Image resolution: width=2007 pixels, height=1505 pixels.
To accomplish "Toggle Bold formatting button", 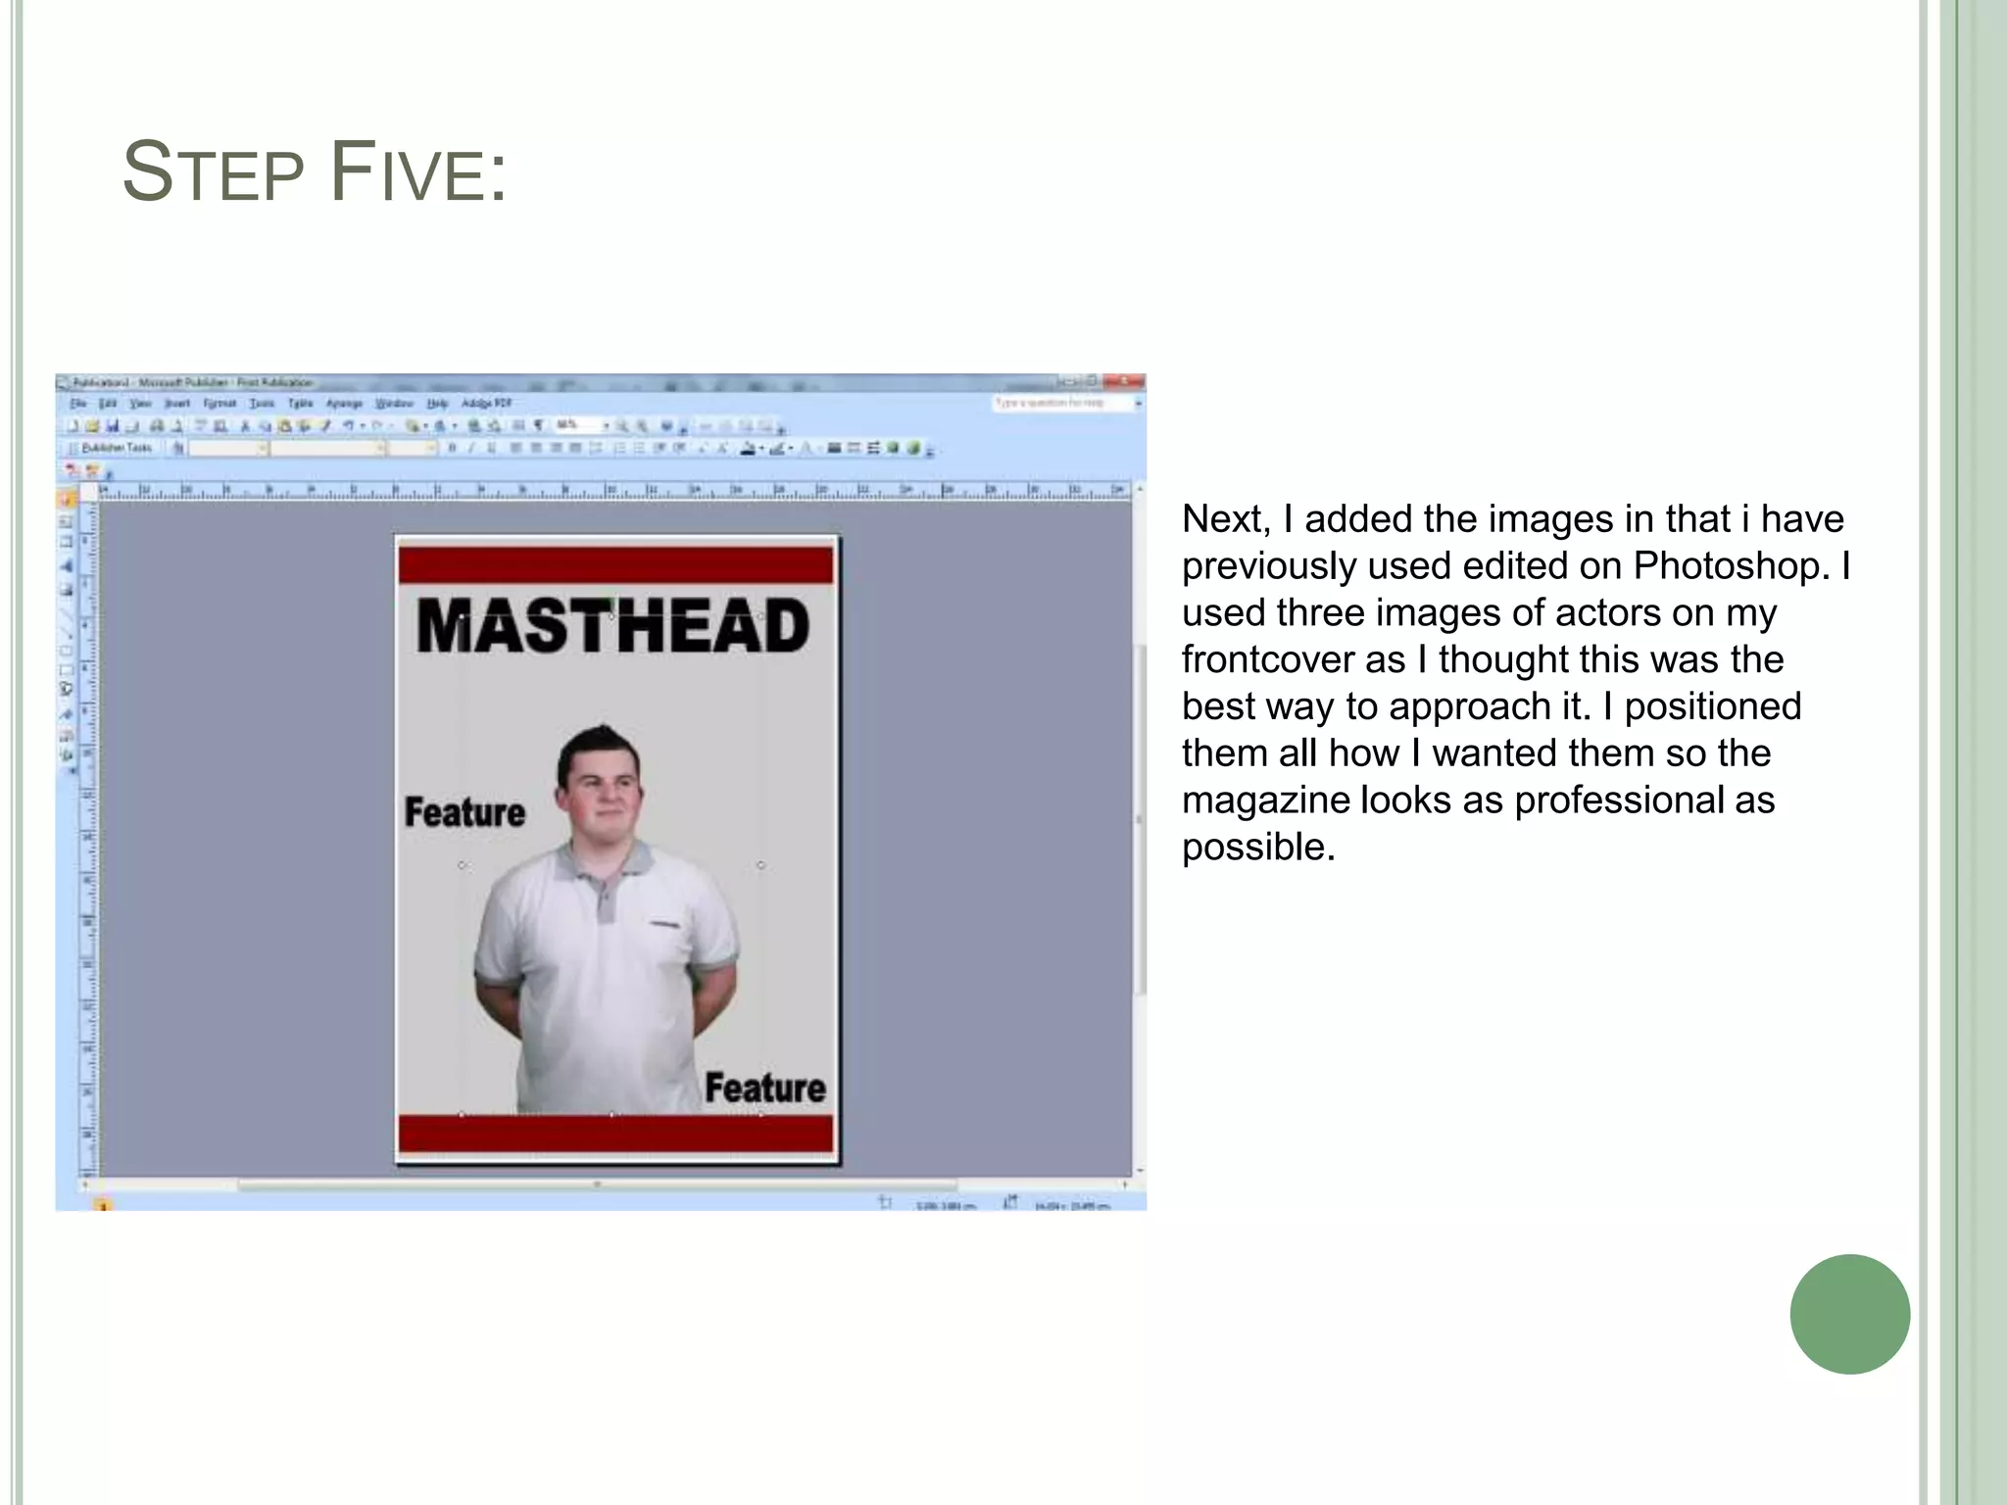I will (452, 448).
